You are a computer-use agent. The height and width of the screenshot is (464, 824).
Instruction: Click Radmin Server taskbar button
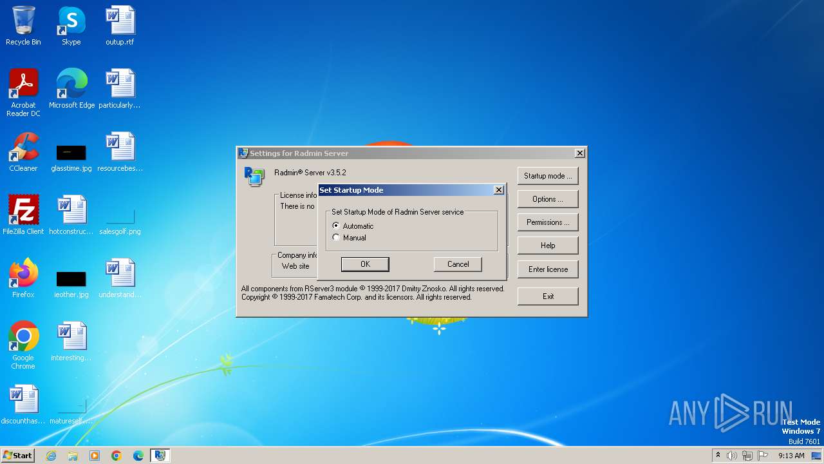pos(160,456)
